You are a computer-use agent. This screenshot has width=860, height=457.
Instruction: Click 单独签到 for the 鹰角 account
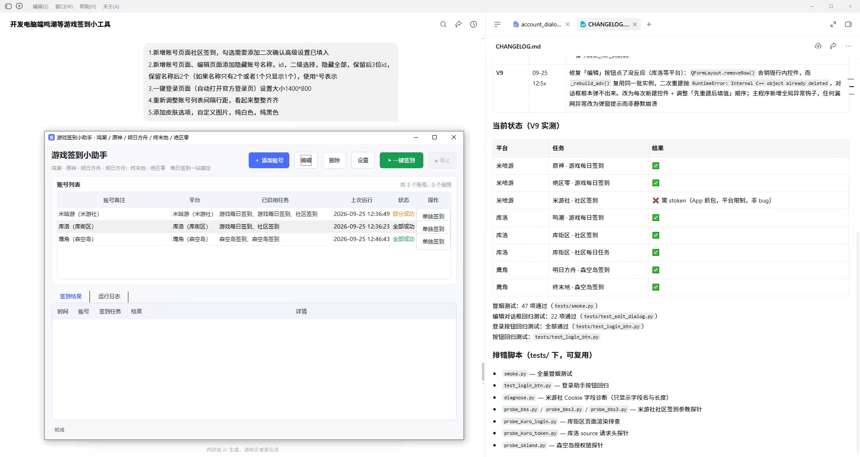point(433,241)
